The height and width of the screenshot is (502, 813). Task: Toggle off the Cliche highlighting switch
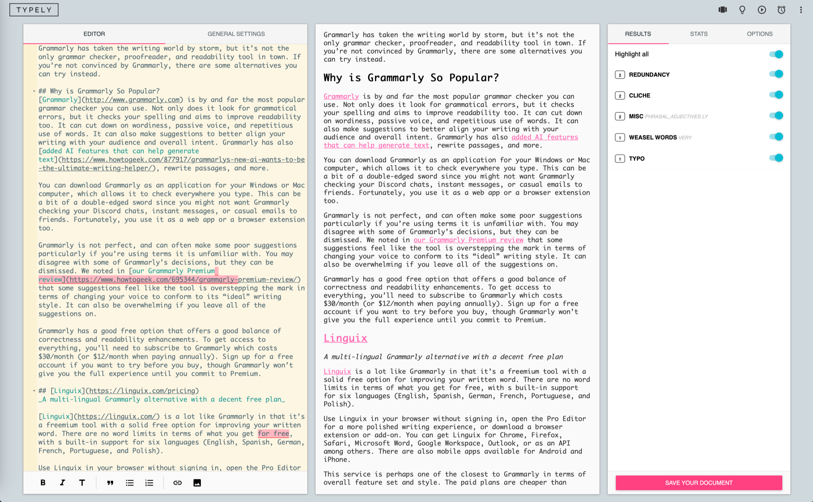pos(776,95)
